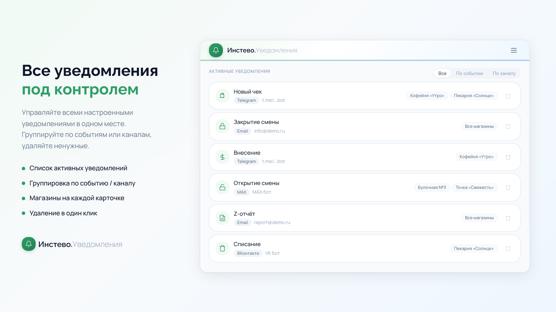Image resolution: width=556 pixels, height=312 pixels.
Task: Delete the Открытие смены notification
Action: (508, 188)
